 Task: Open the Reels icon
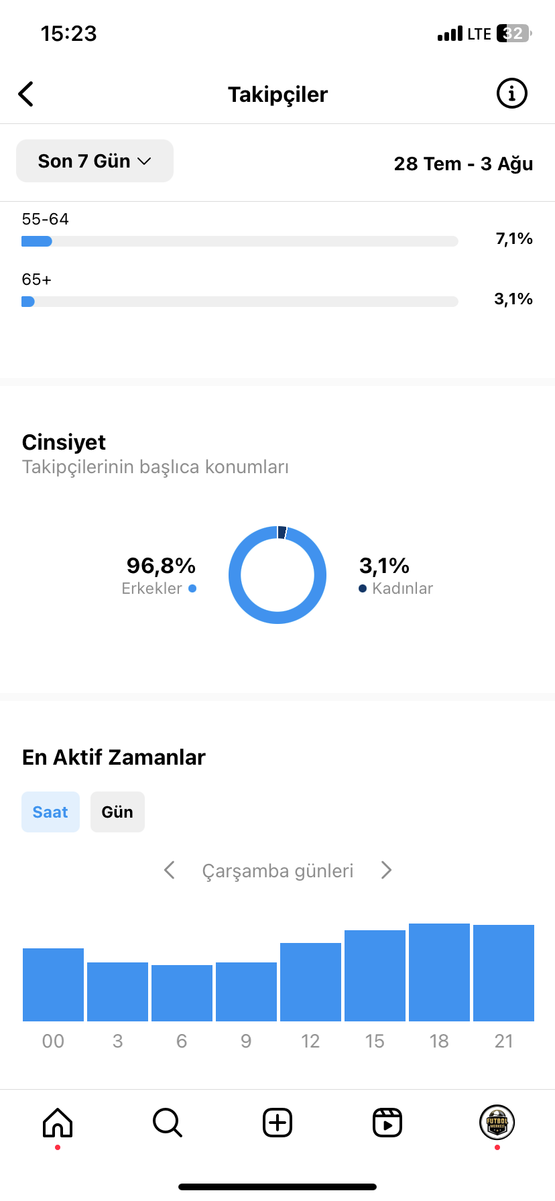(x=387, y=1122)
